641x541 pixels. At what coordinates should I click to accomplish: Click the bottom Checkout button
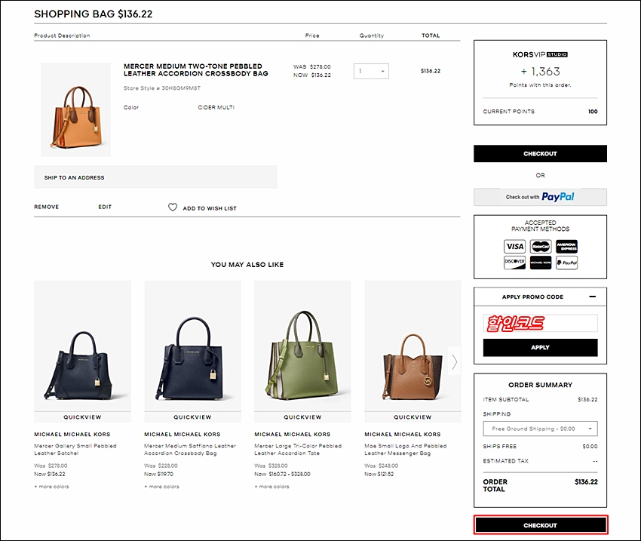(541, 525)
